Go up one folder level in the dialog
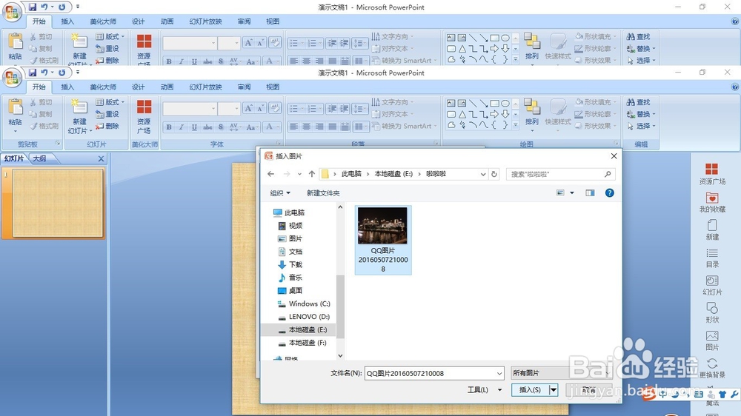Screen dimensions: 741x416 [311, 174]
